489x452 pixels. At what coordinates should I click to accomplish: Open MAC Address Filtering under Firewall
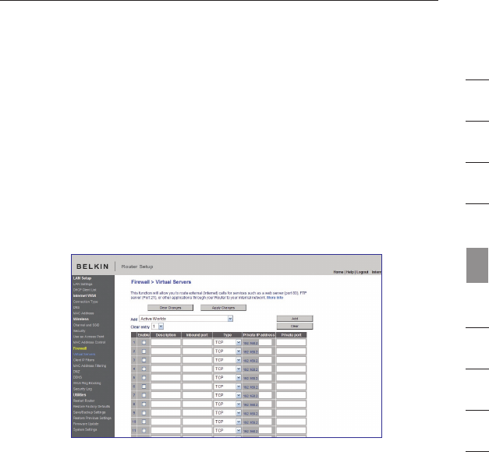click(x=90, y=365)
